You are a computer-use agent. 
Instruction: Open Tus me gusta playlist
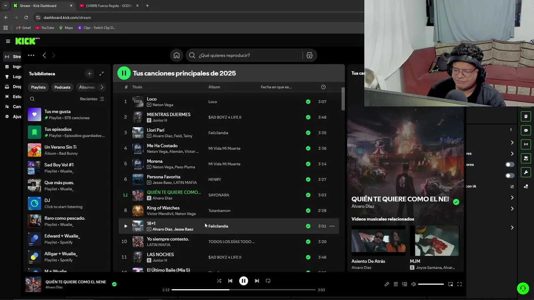pyautogui.click(x=67, y=115)
